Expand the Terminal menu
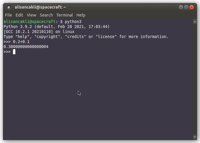This screenshot has height=143, width=200. pyautogui.click(x=65, y=15)
